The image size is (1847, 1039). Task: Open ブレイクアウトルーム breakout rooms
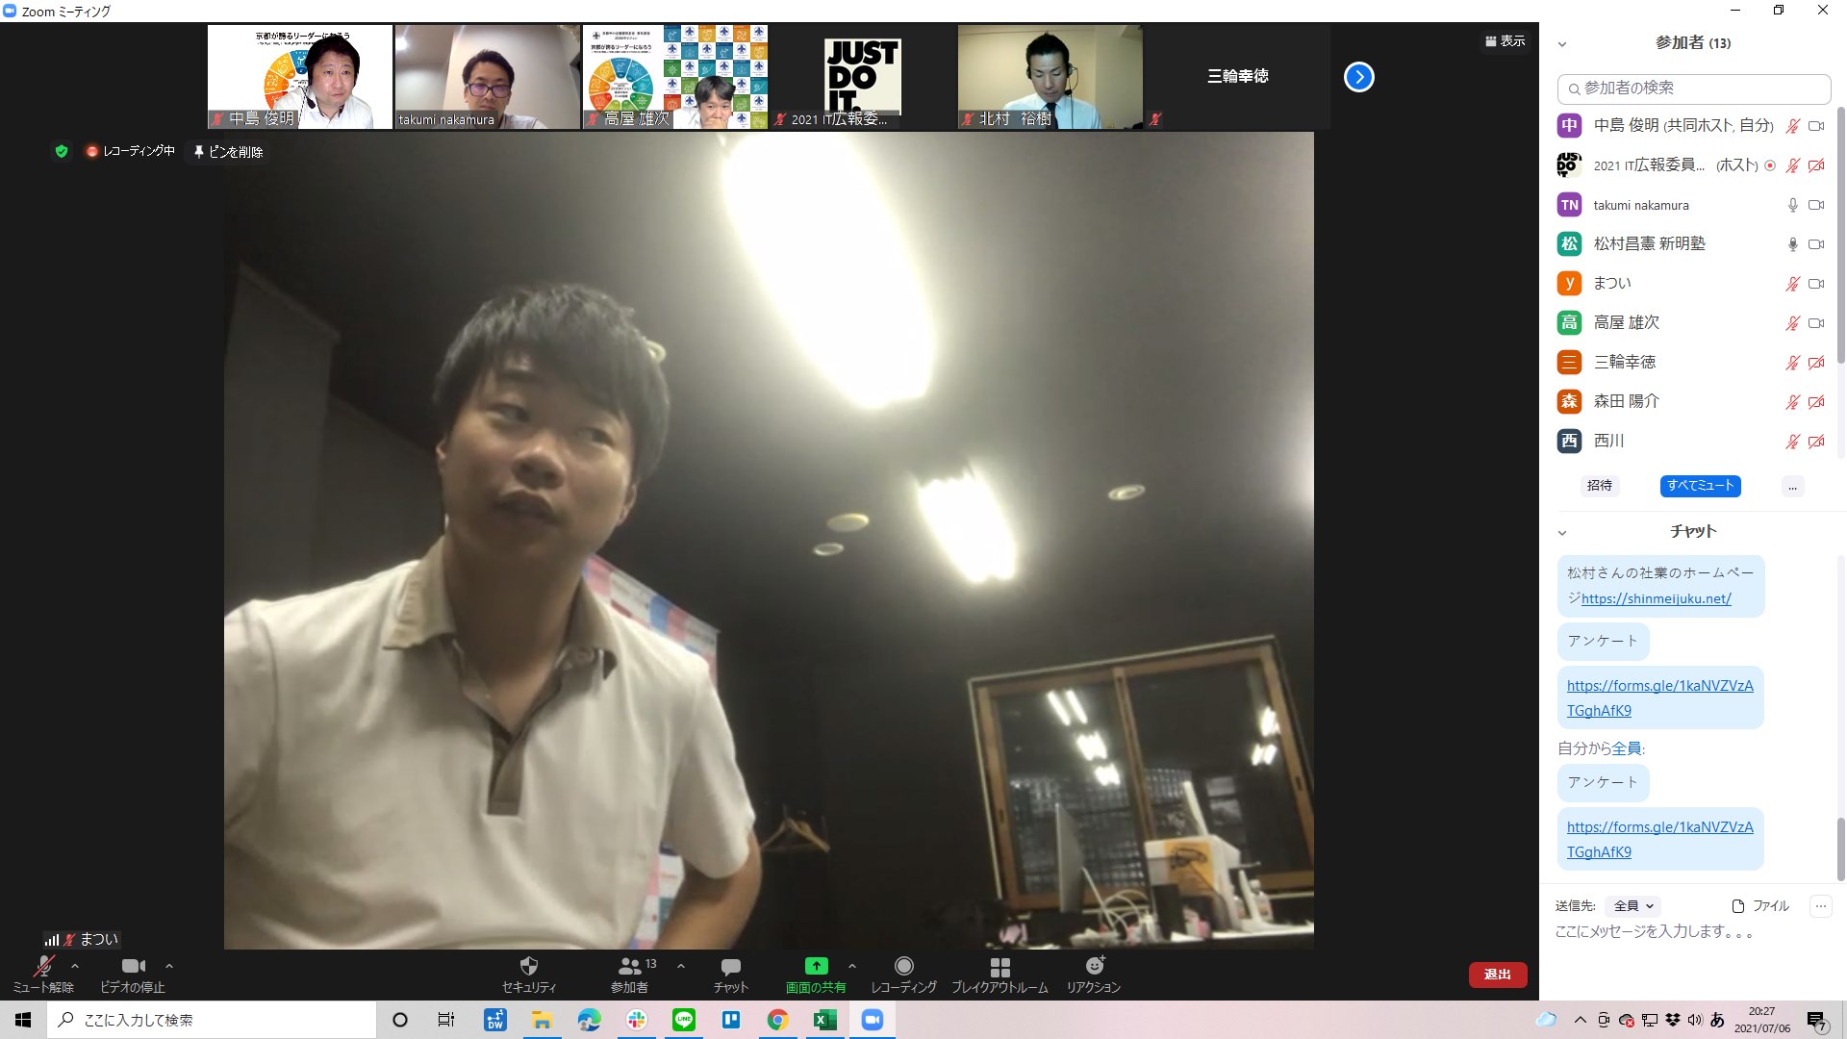(x=999, y=974)
